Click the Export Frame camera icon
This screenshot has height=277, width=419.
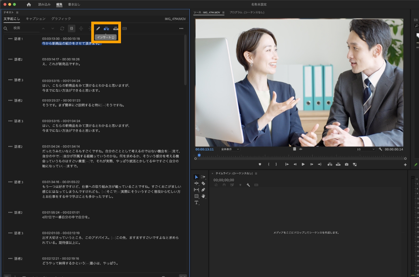pyautogui.click(x=347, y=165)
